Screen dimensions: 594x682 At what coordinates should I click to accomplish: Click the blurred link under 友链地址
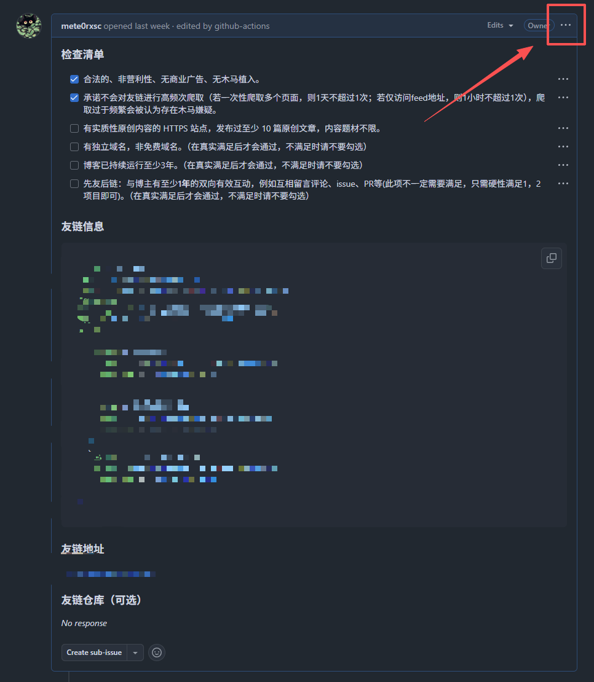[109, 573]
